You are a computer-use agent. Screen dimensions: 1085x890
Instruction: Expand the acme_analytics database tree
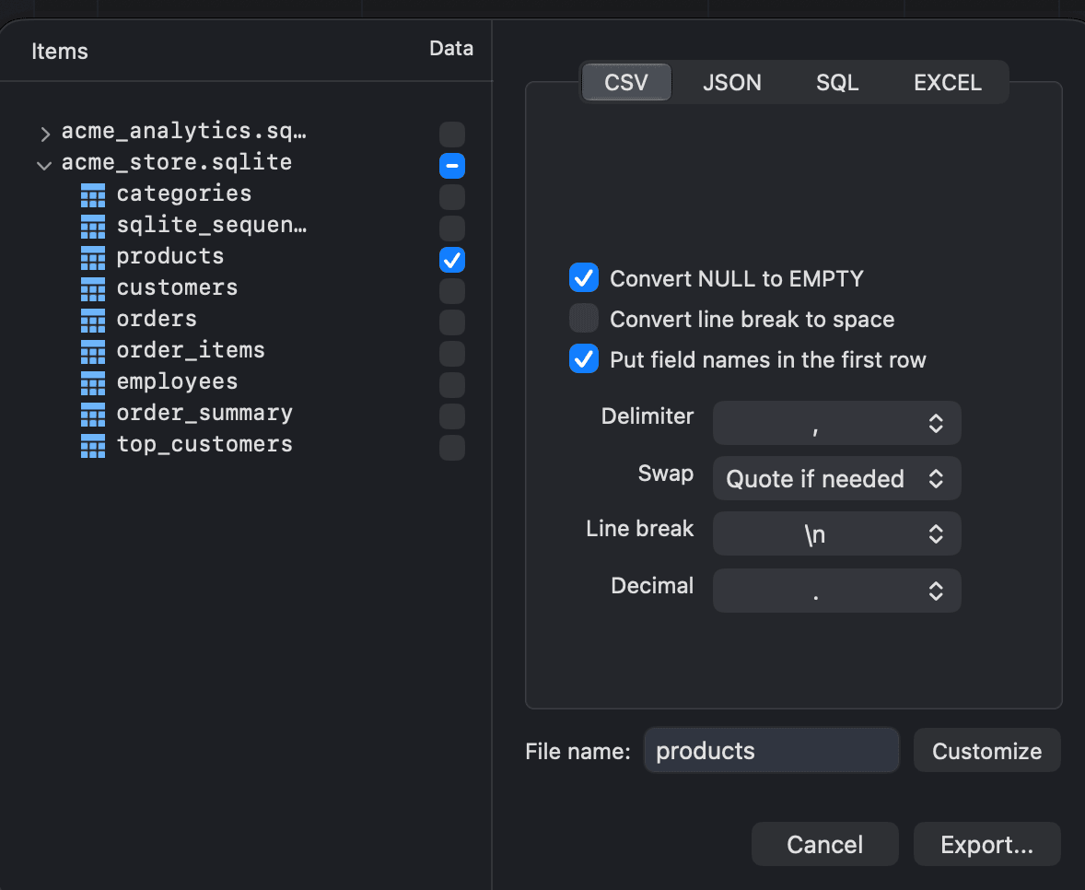(45, 134)
